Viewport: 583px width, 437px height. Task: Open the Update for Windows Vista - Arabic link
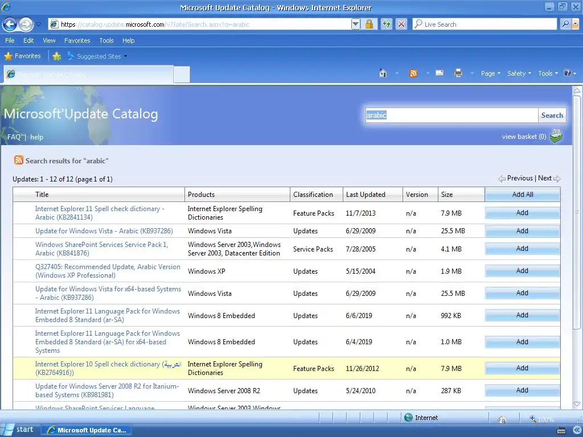click(104, 231)
